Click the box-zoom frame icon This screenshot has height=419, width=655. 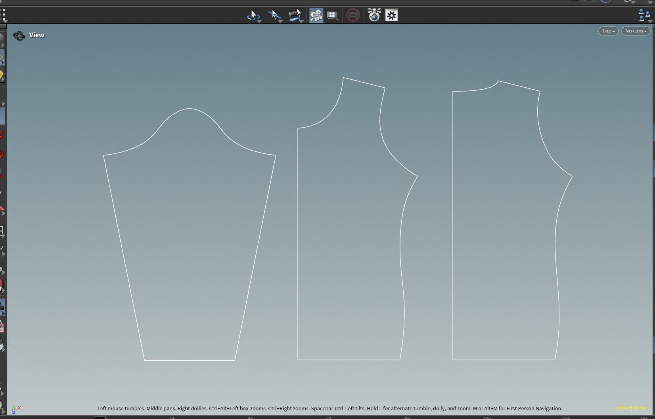[332, 15]
